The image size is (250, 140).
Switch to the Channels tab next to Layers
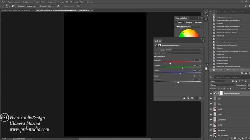pos(218,77)
